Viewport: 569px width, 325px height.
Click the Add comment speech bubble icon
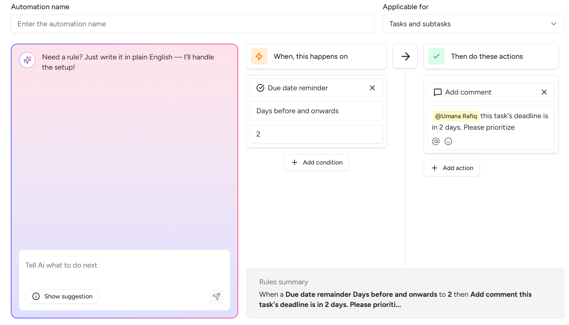coord(438,92)
